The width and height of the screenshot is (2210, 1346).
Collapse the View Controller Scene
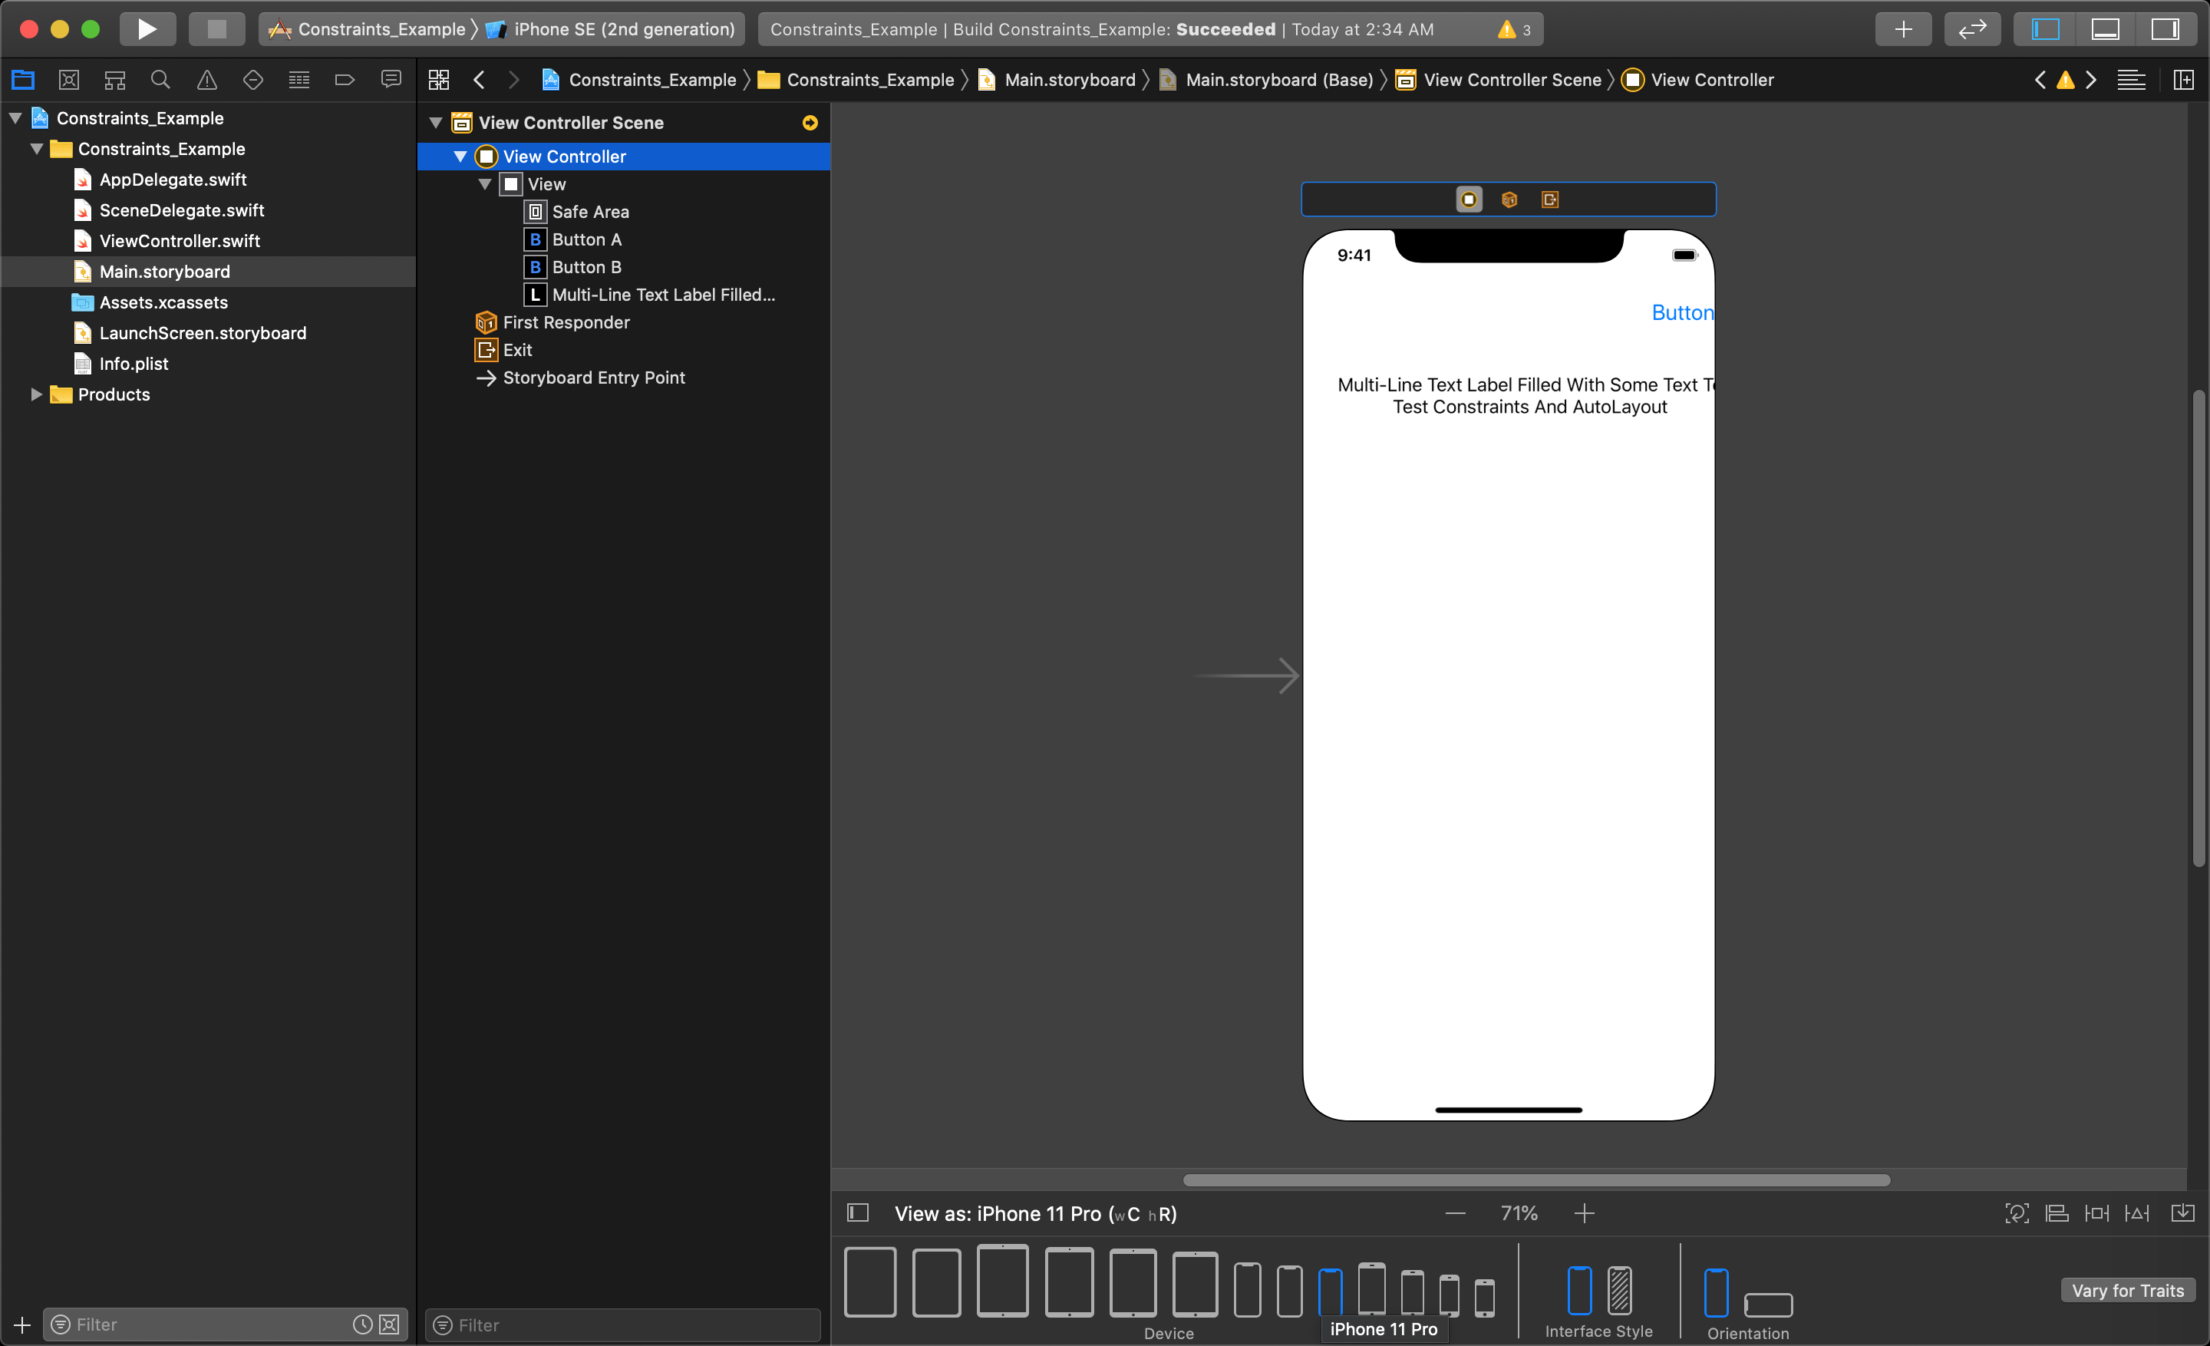tap(437, 121)
